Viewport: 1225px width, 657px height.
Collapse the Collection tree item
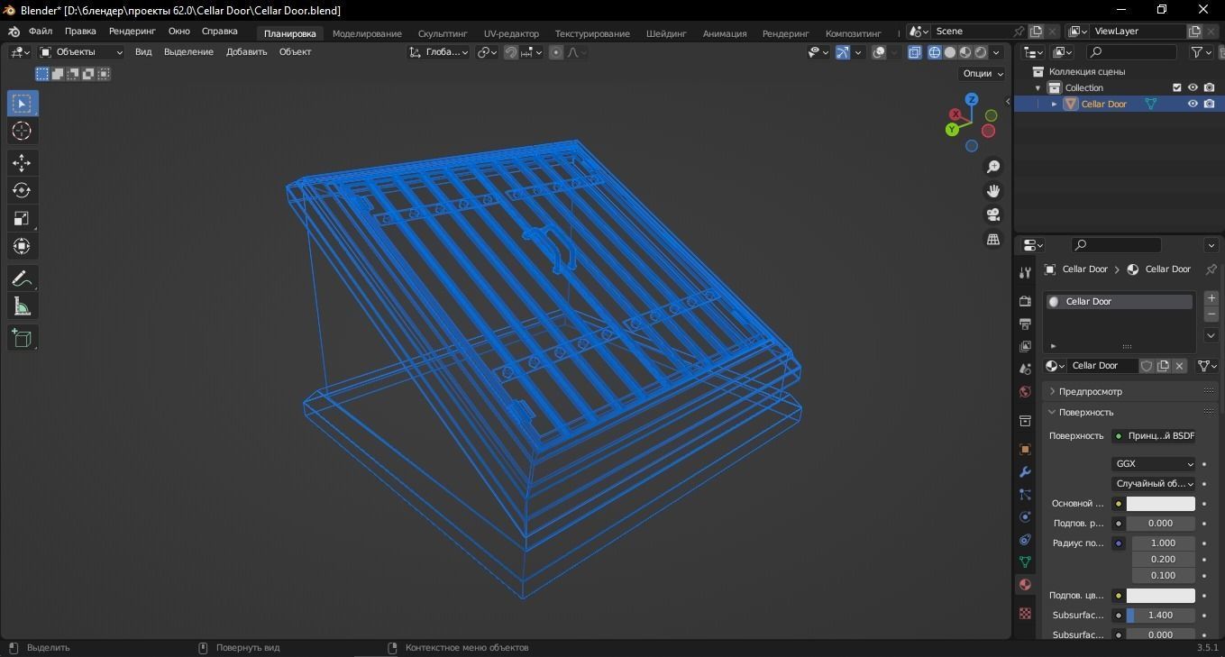point(1038,87)
